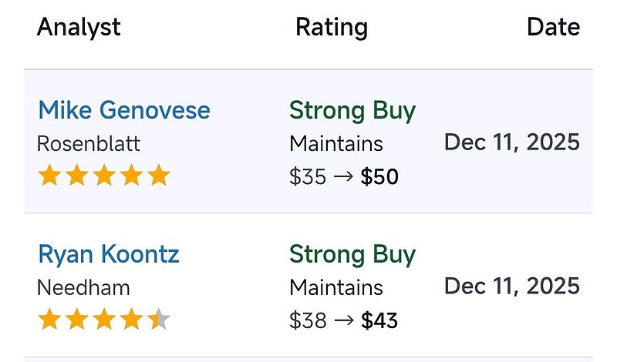Click the third star in Mike Genovese's rating
Image resolution: width=617 pixels, height=362 pixels.
(103, 176)
